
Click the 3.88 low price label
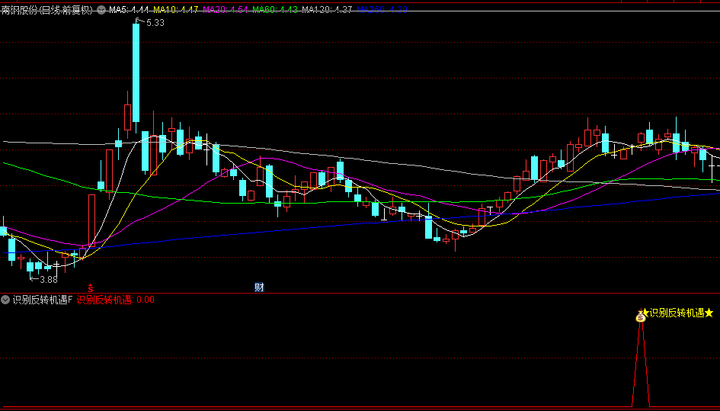click(x=49, y=279)
